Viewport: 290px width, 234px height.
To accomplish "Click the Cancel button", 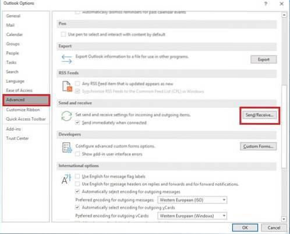I will (274, 228).
